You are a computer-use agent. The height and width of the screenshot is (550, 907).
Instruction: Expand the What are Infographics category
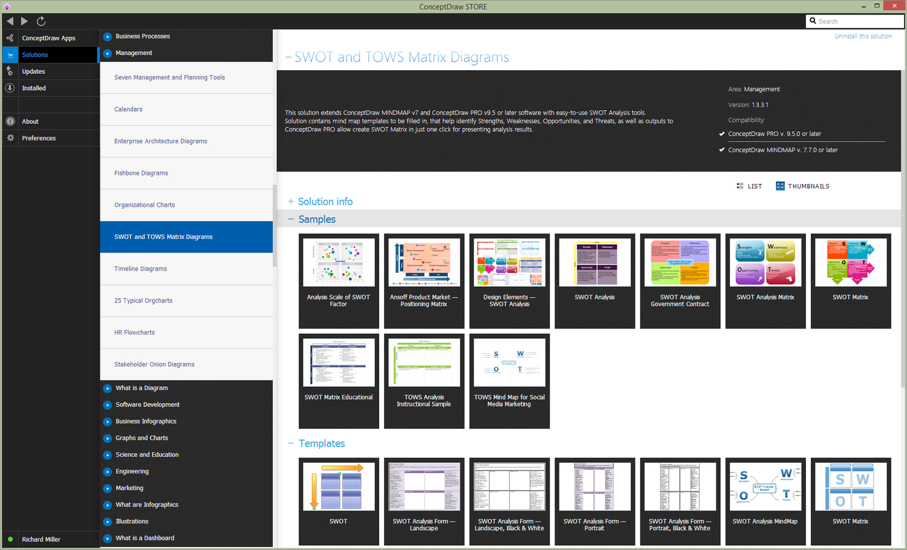[x=108, y=505]
